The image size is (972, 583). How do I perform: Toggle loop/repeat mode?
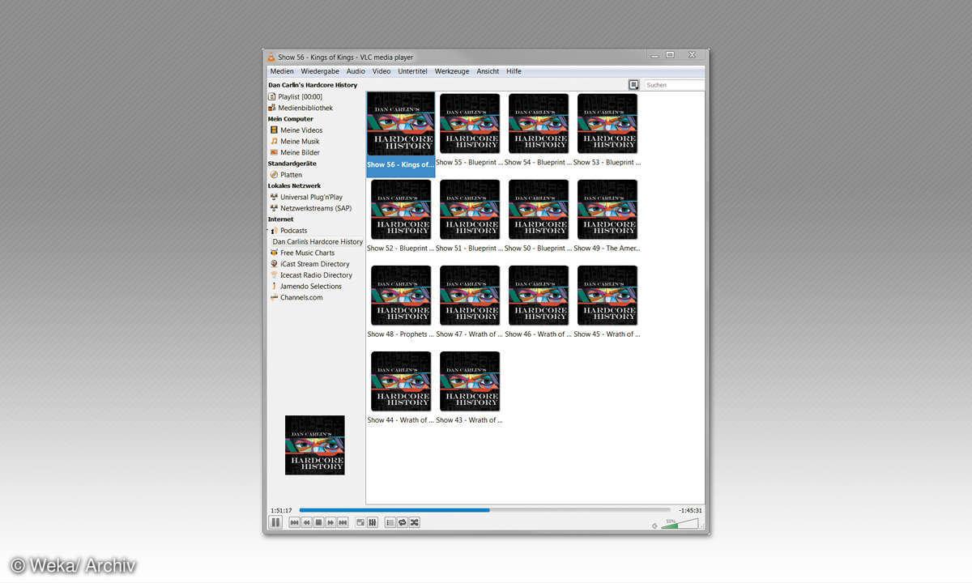click(x=403, y=523)
